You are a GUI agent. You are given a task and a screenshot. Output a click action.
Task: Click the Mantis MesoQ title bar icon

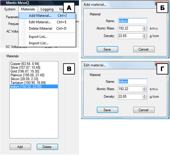click(2, 3)
